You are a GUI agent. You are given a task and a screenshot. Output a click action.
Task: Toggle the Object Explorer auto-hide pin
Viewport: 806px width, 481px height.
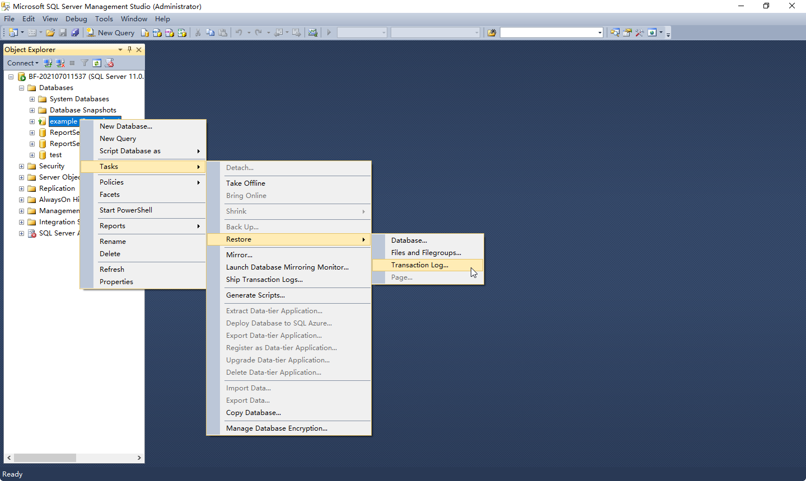(x=129, y=50)
